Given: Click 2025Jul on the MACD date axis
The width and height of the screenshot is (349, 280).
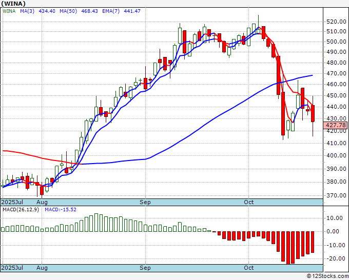Looking at the screenshot, I should (12, 268).
